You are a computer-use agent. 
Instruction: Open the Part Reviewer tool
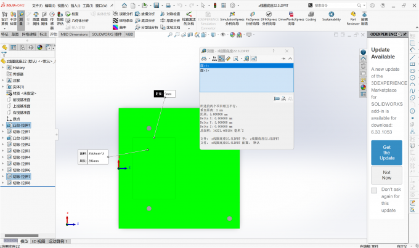tap(353, 18)
